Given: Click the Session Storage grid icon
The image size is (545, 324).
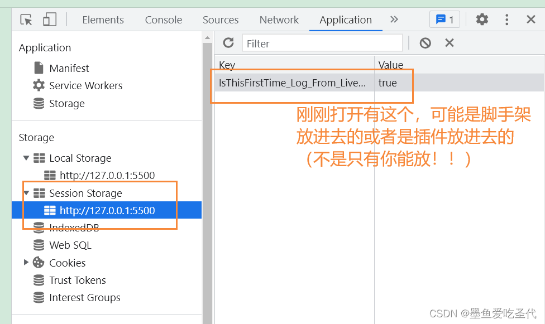Looking at the screenshot, I should (39, 193).
